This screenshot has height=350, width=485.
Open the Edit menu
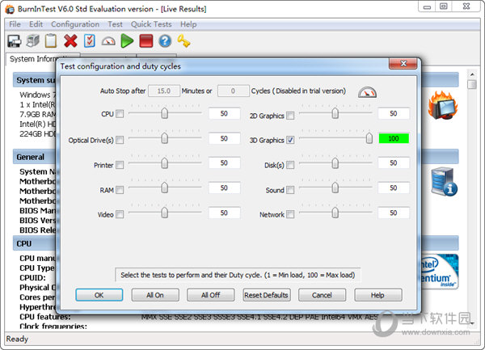coord(36,24)
